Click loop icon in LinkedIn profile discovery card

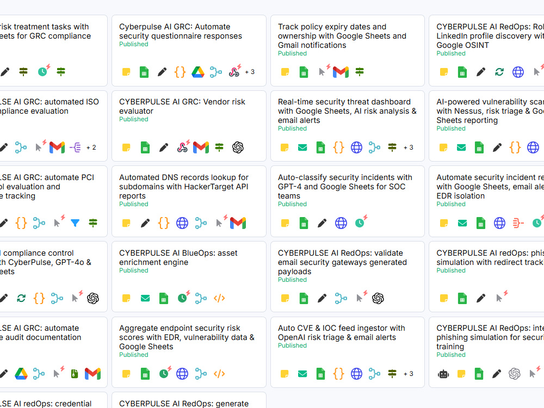(499, 72)
